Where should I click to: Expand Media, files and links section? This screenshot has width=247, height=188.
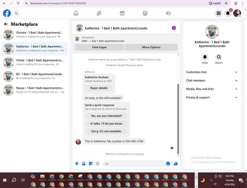[212, 89]
